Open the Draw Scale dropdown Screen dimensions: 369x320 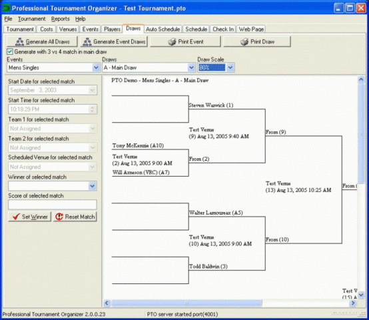click(x=230, y=67)
